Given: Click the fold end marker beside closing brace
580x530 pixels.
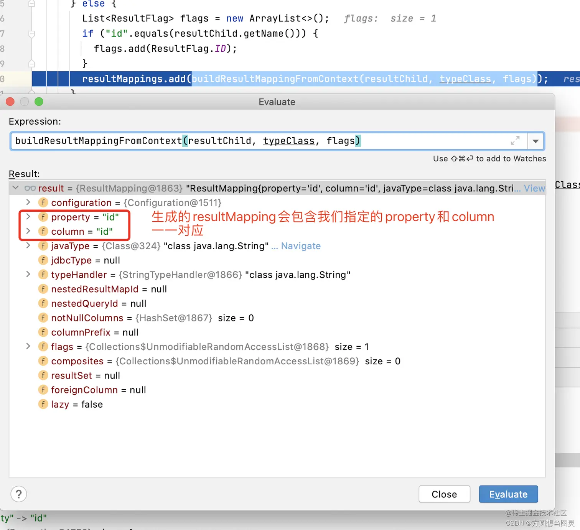Looking at the screenshot, I should [32, 63].
